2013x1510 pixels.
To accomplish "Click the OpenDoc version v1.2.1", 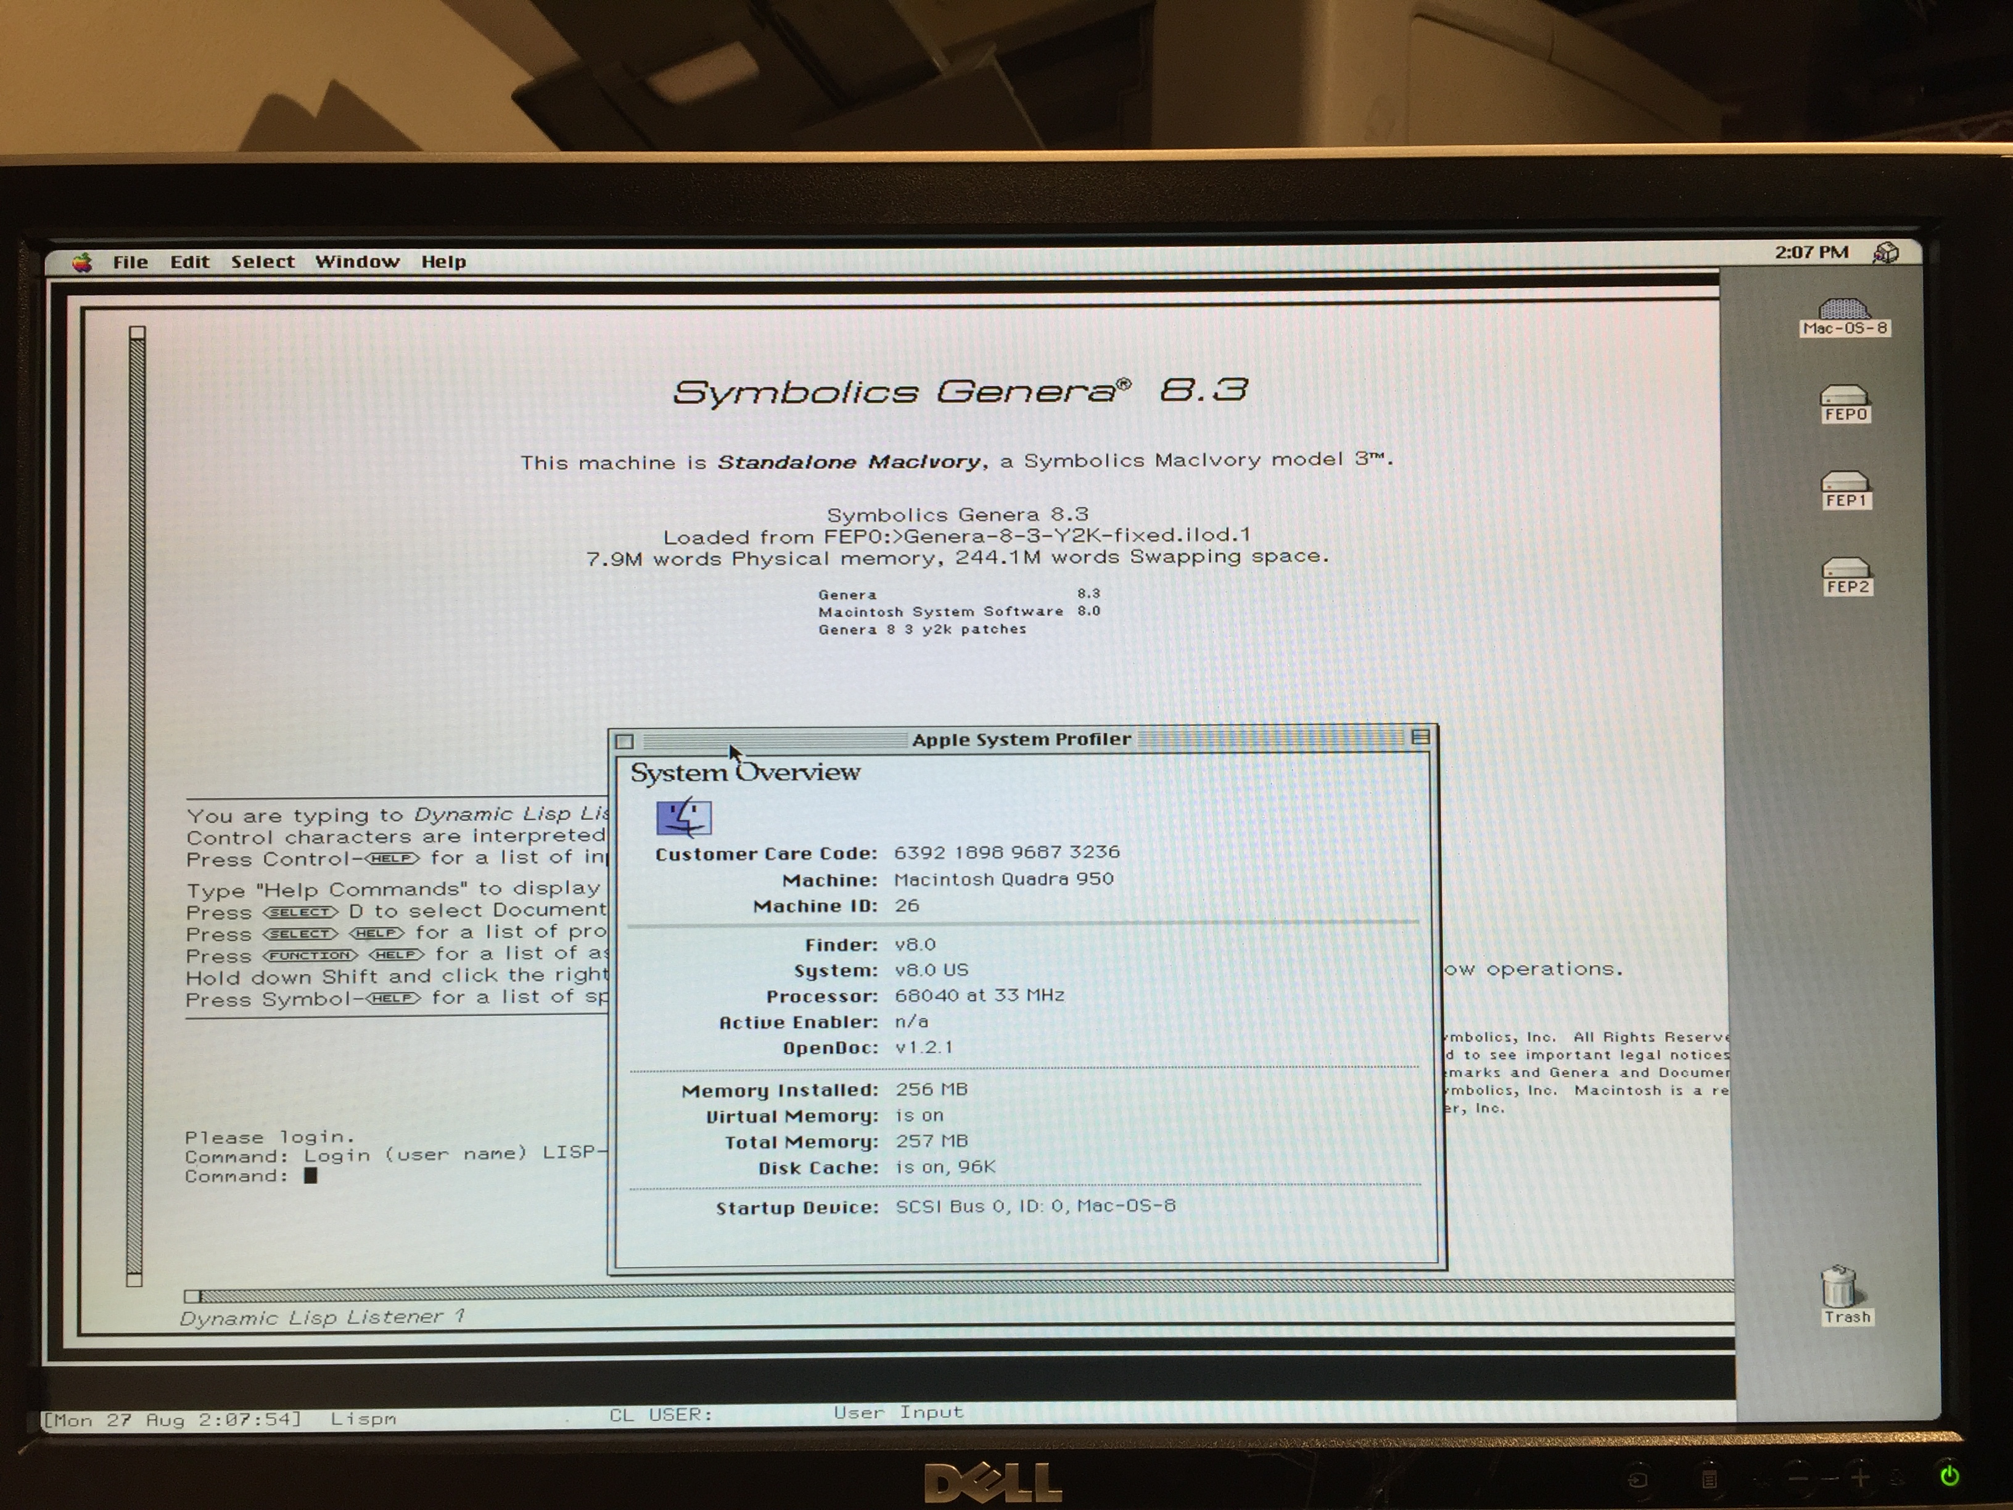I will (924, 1047).
